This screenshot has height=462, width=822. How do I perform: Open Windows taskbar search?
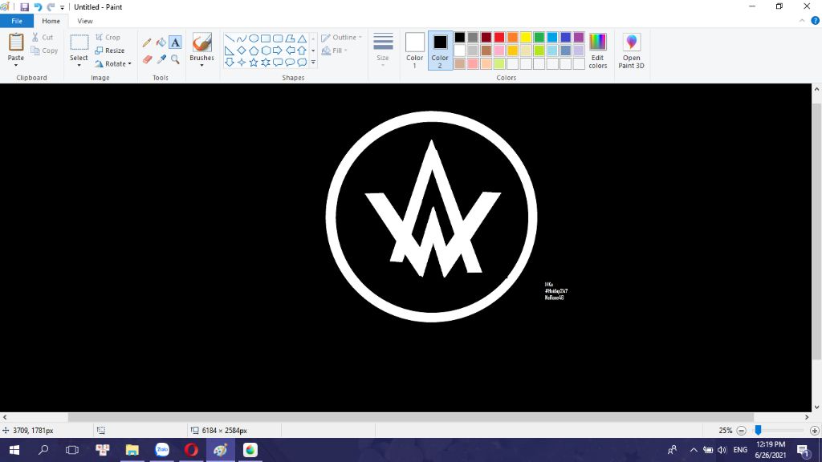pyautogui.click(x=43, y=450)
